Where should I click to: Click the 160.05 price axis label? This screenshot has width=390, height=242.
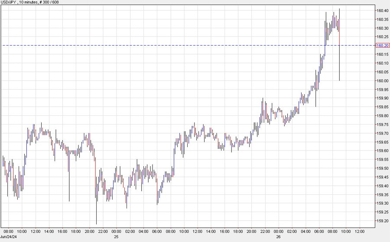pyautogui.click(x=383, y=72)
